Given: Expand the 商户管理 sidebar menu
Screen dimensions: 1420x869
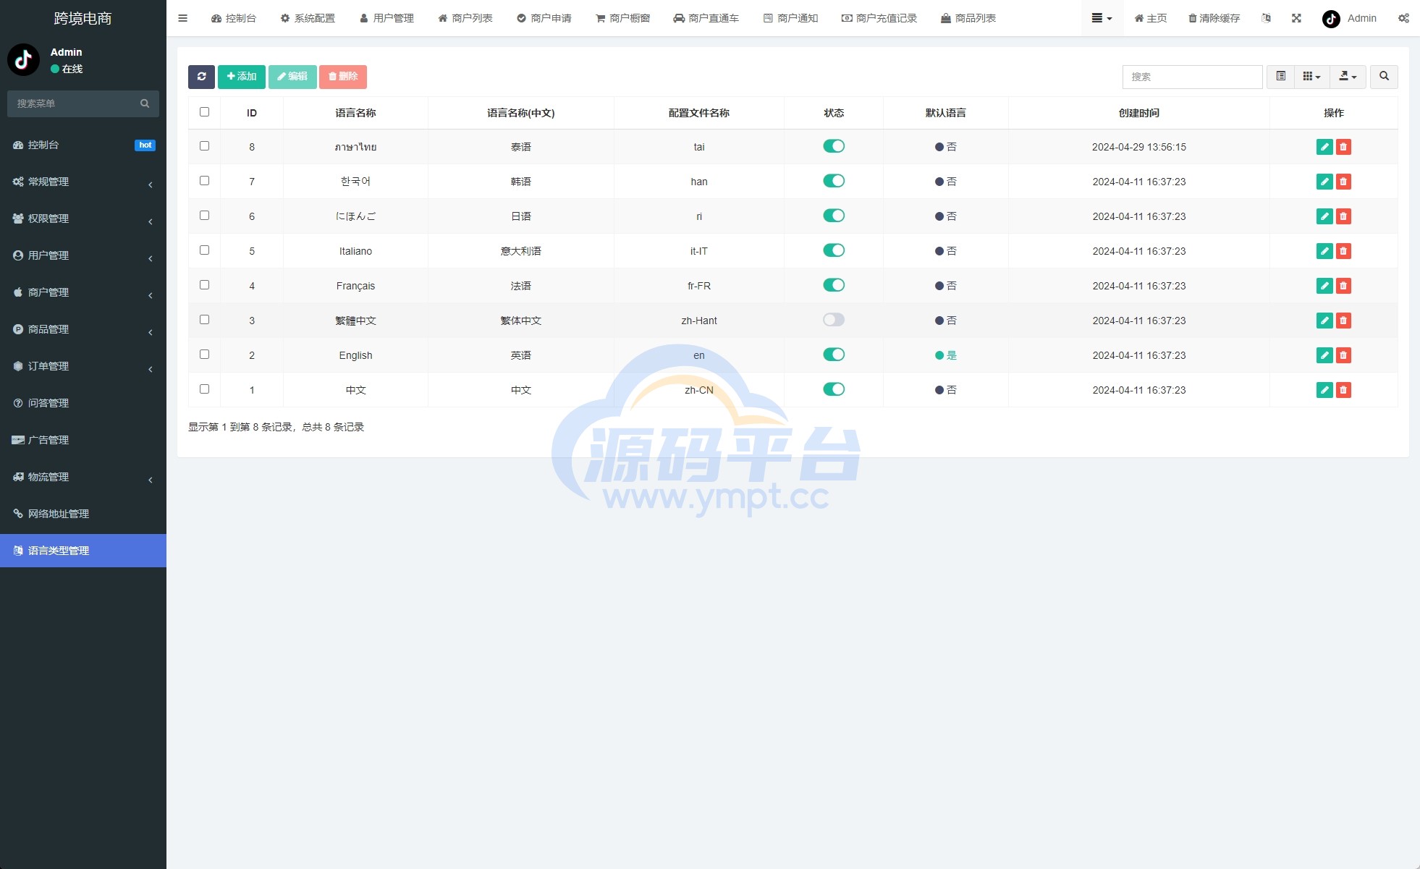Looking at the screenshot, I should (x=83, y=293).
